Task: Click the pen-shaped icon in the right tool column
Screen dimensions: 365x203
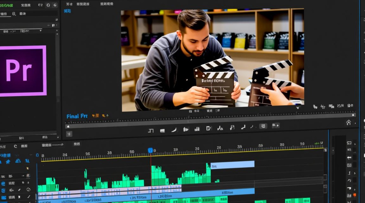Action: coord(349,181)
